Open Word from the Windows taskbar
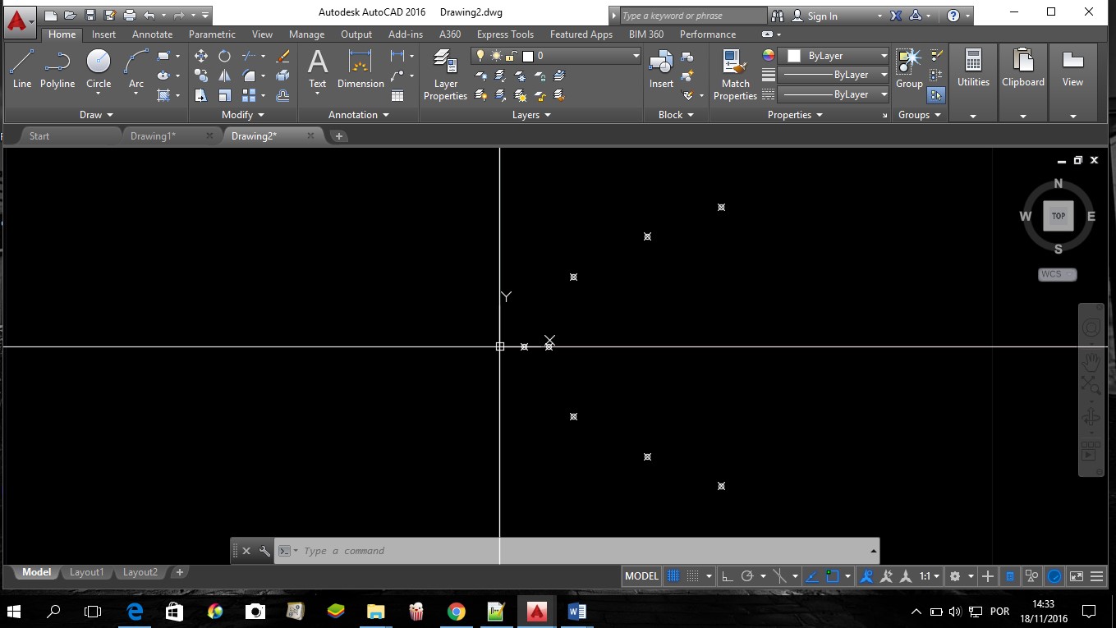The image size is (1116, 628). click(576, 612)
